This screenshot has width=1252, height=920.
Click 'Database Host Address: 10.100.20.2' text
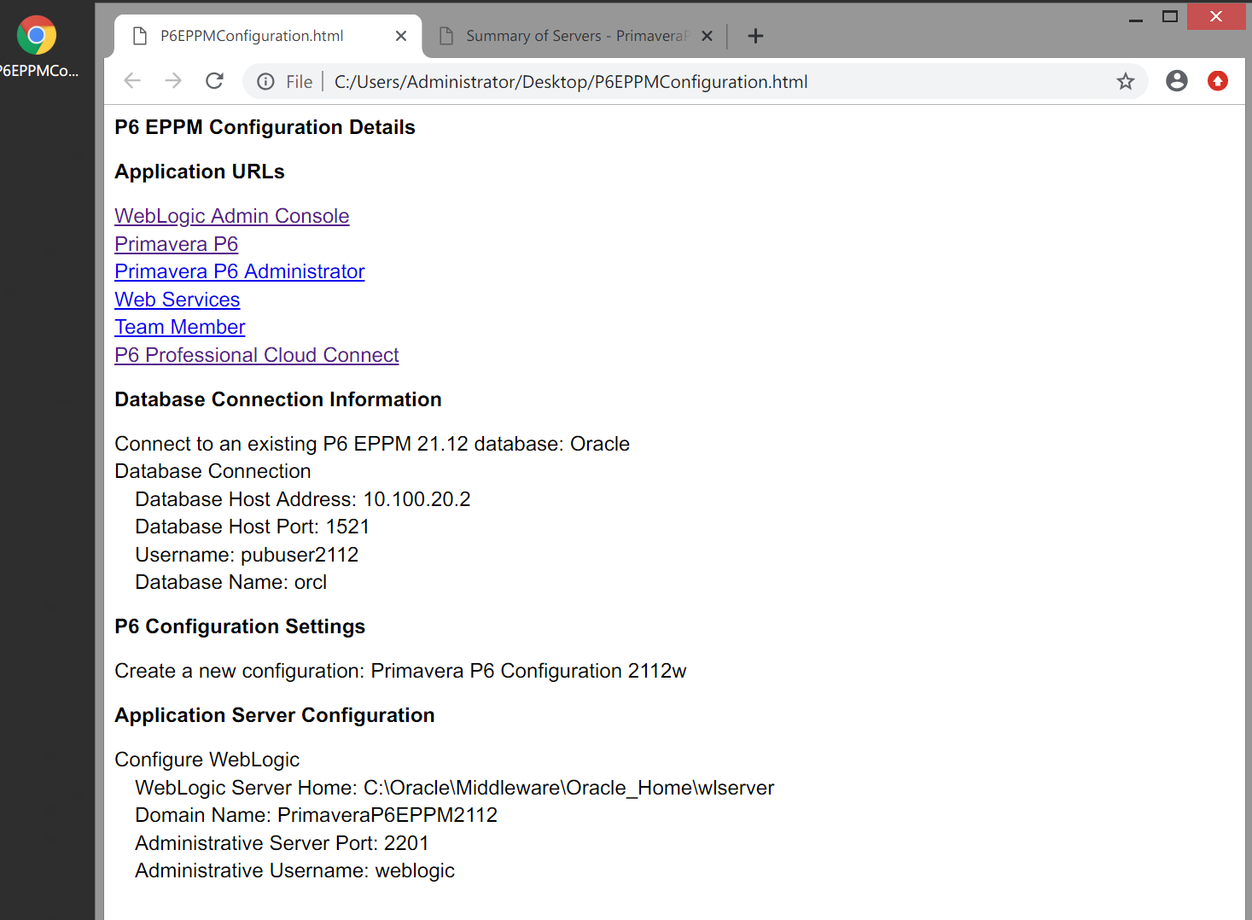(x=303, y=499)
